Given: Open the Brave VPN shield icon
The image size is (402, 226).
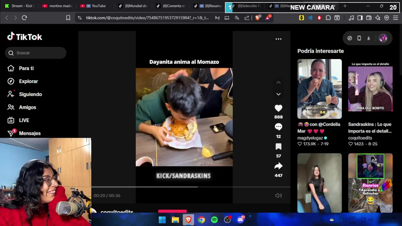Looking at the screenshot, I should coord(387,18).
